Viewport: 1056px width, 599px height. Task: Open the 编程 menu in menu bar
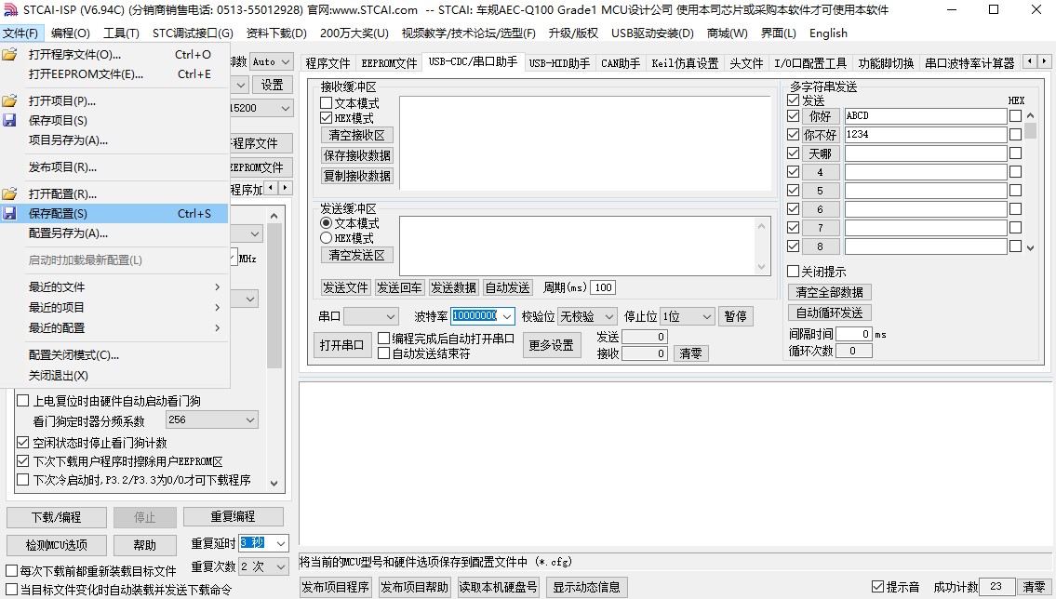click(x=70, y=33)
